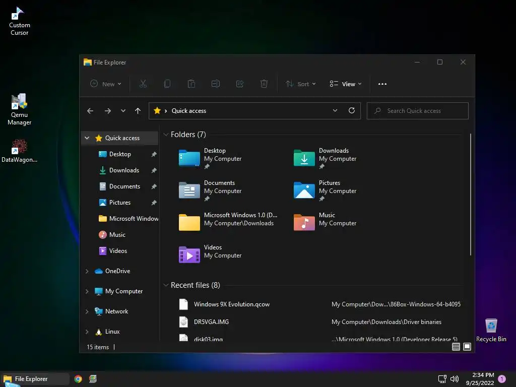Click the Delete trash icon in toolbar

pos(264,84)
